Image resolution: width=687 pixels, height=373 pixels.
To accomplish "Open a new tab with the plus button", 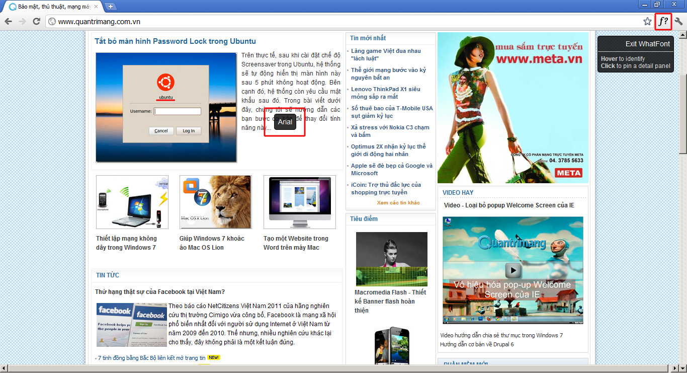I will click(110, 7).
